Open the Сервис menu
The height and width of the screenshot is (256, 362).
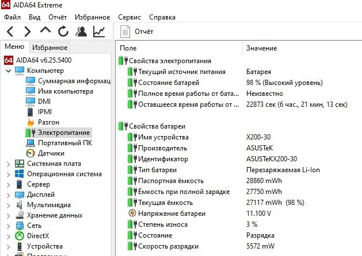coord(129,17)
